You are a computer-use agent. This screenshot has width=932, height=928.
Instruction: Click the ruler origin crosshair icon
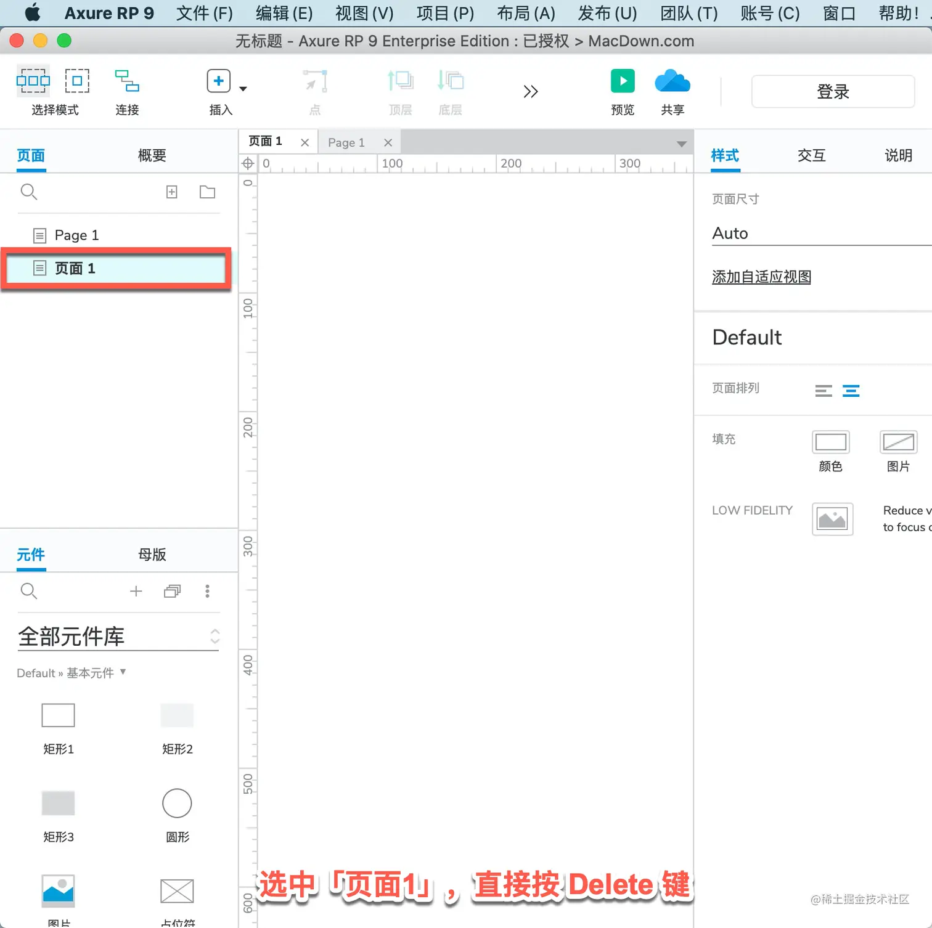[x=248, y=163]
